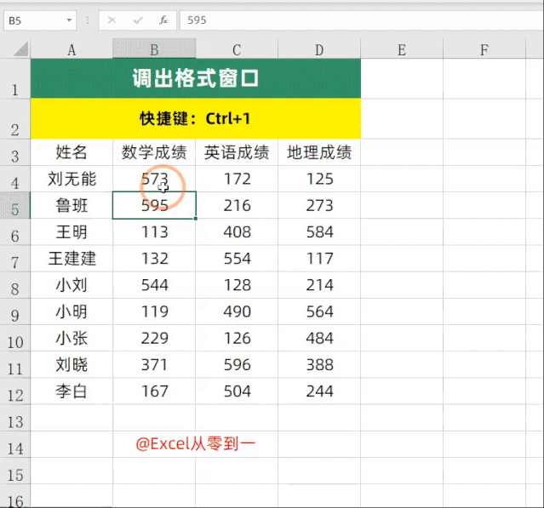This screenshot has height=508, width=544.
Task: Click the geography score 484
Action: 319,338
